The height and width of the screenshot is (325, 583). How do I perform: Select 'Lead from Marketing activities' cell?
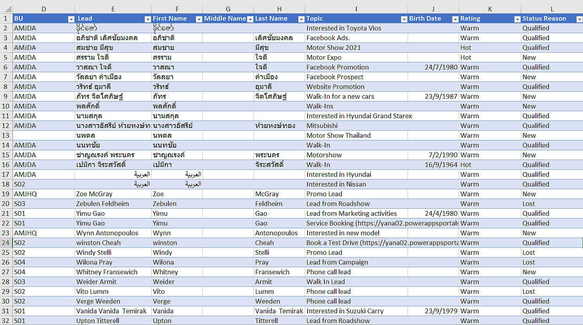(356, 213)
